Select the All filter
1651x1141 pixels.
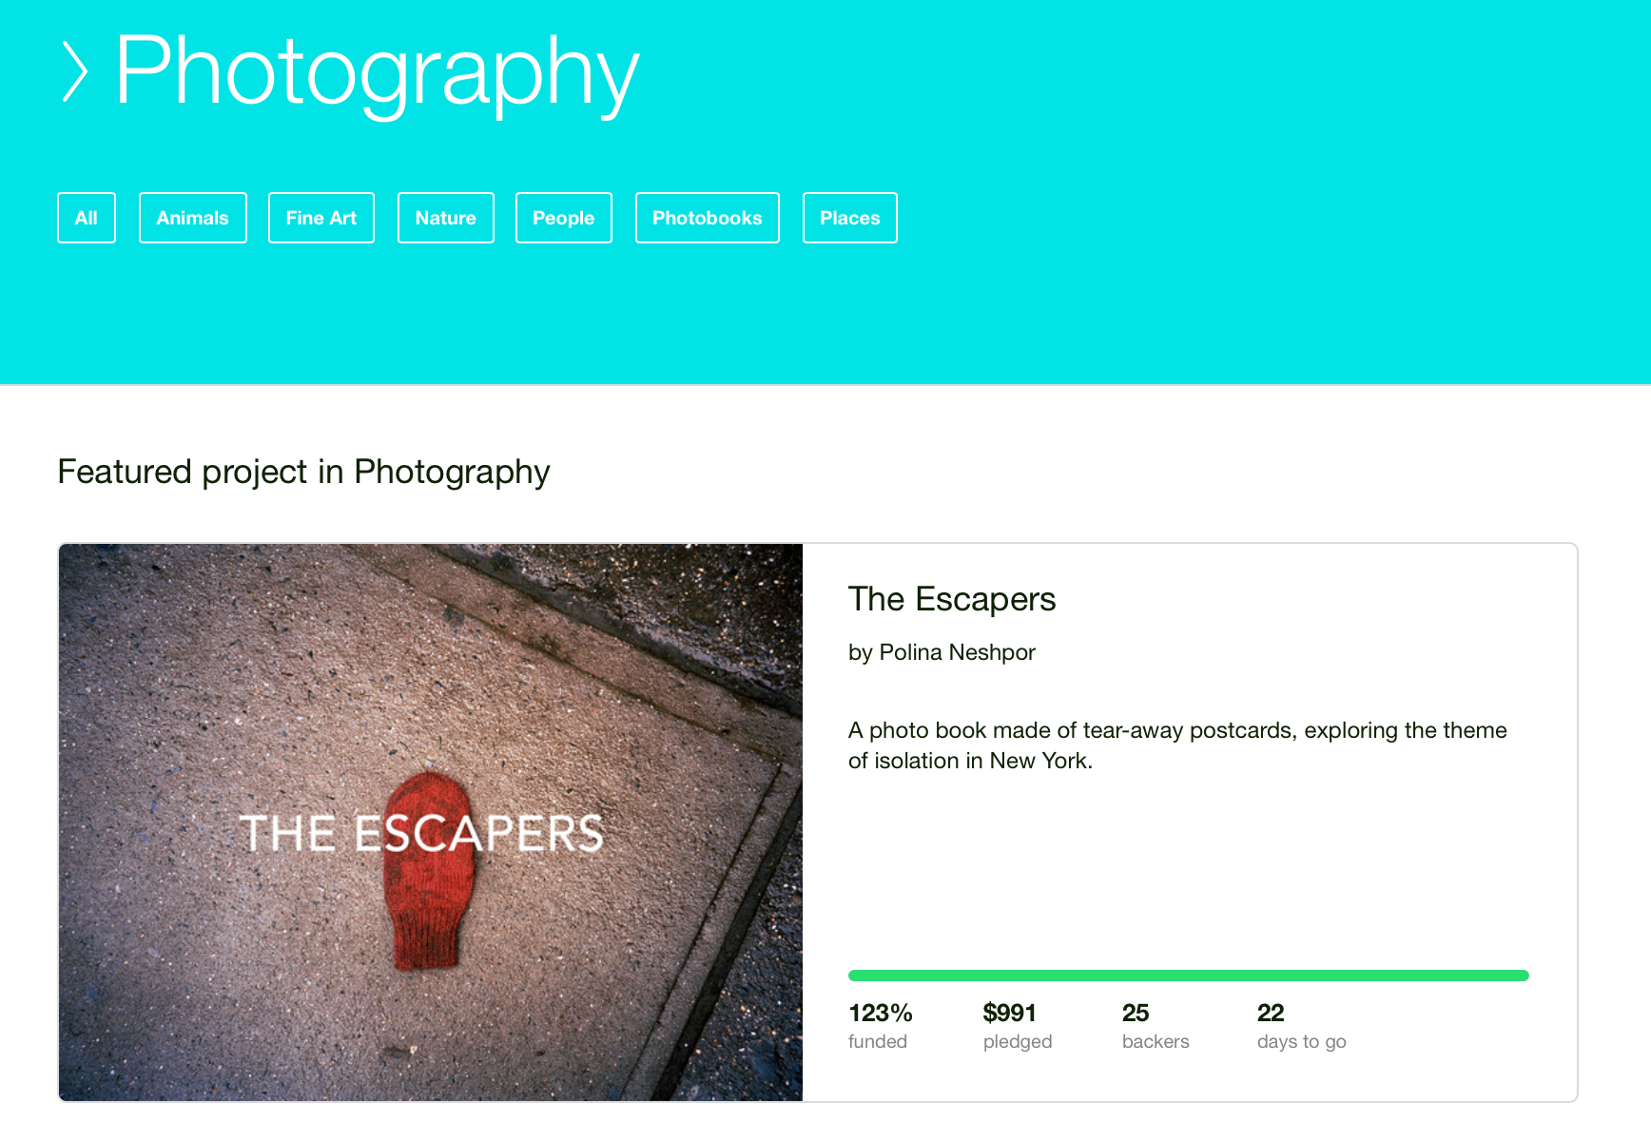[x=87, y=218]
